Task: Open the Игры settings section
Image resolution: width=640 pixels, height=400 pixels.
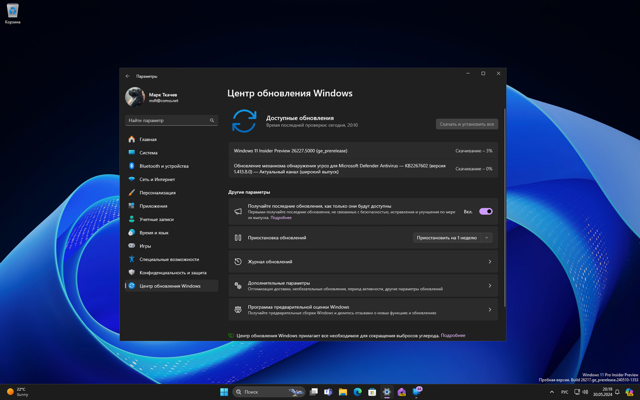Action: point(145,246)
